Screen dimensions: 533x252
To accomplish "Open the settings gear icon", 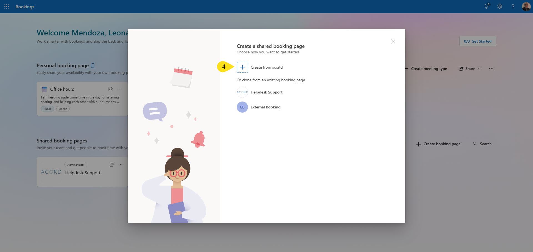I will coord(500,7).
